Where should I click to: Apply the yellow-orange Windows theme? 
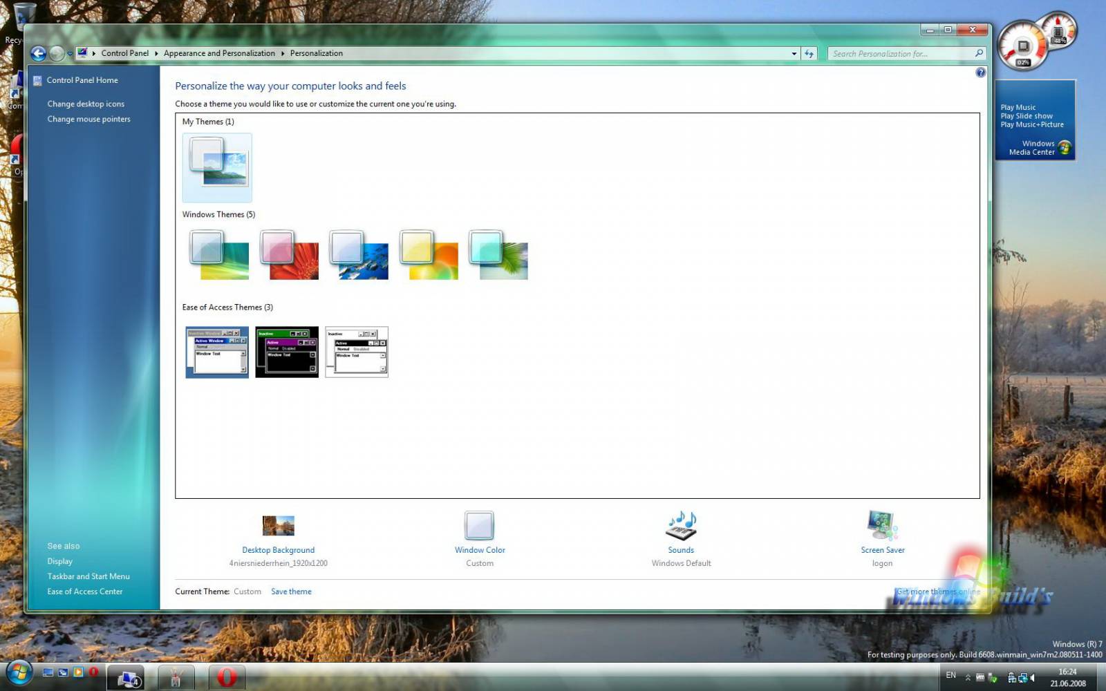point(428,255)
